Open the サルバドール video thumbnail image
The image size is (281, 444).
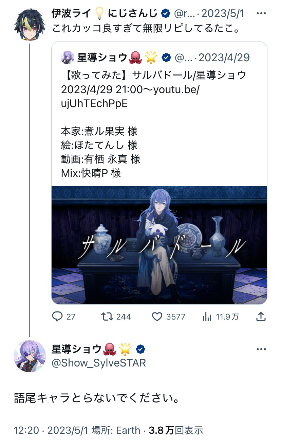(x=159, y=245)
